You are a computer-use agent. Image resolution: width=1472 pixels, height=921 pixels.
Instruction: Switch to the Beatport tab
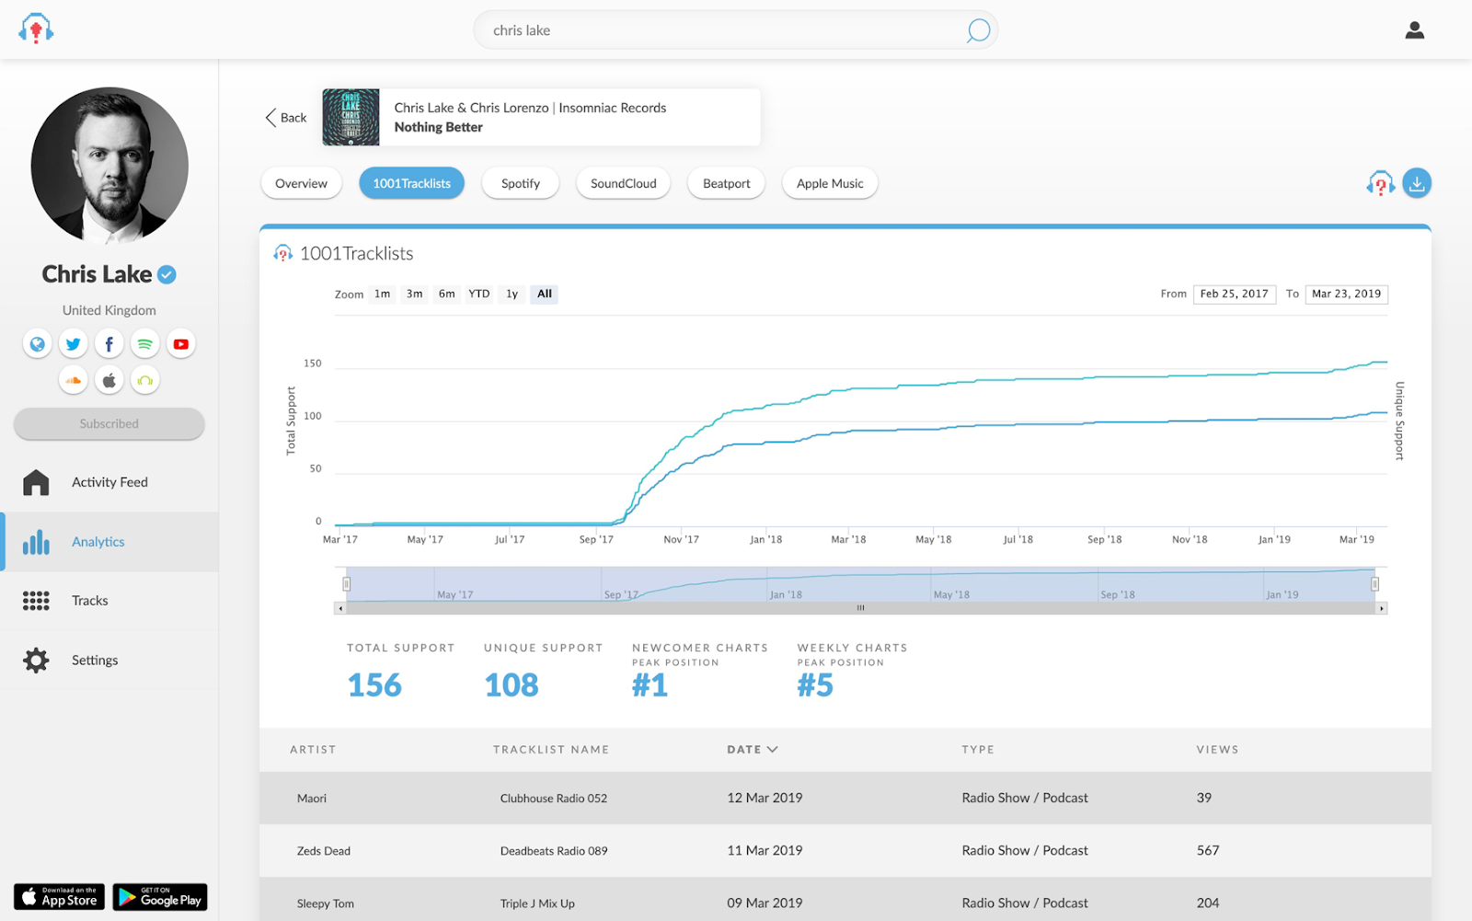[727, 183]
